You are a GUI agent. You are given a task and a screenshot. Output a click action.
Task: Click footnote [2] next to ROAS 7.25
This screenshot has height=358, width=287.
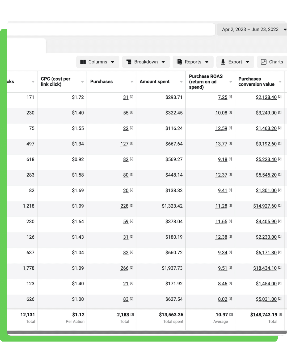coord(230,97)
